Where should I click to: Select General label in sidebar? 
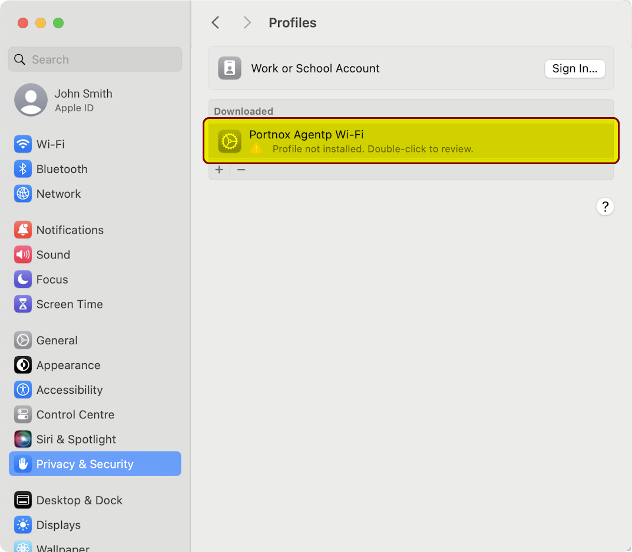(57, 340)
